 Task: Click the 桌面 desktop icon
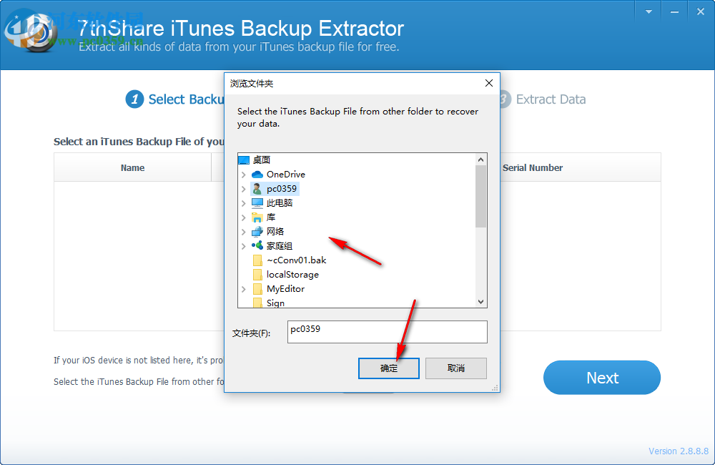click(244, 159)
